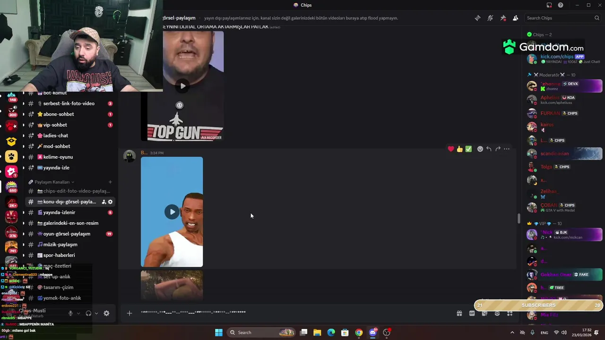Image resolution: width=605 pixels, height=340 pixels.
Task: Open attachment plus button in message box
Action: click(129, 313)
